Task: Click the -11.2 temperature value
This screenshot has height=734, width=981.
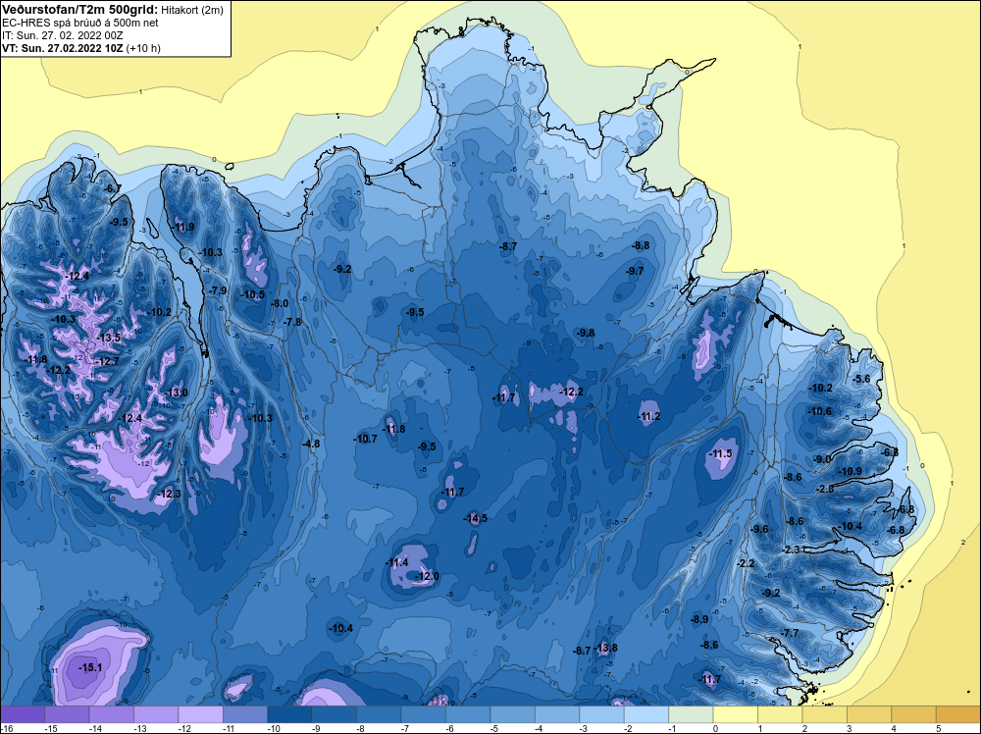Action: tap(648, 417)
